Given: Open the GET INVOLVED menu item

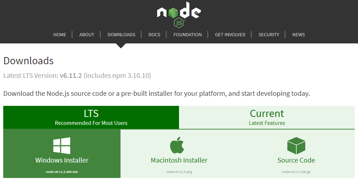Looking at the screenshot, I should click(230, 35).
